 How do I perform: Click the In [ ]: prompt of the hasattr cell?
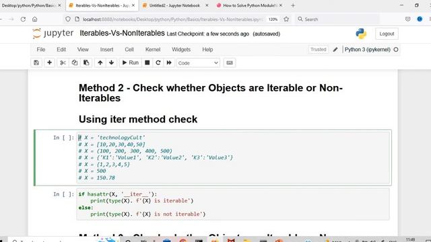click(x=63, y=194)
